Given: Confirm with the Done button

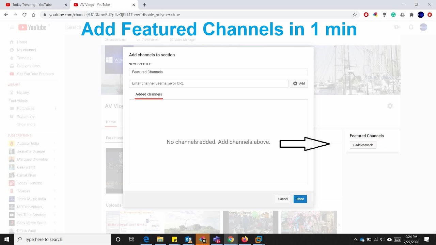Looking at the screenshot, I should point(300,199).
